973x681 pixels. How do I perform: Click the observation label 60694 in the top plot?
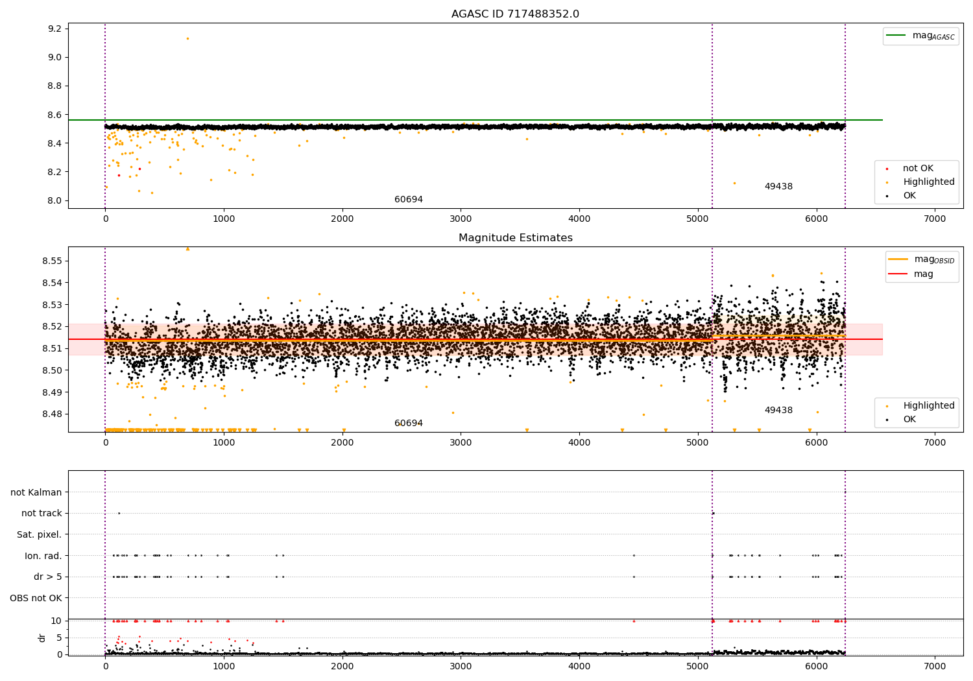[x=409, y=200]
